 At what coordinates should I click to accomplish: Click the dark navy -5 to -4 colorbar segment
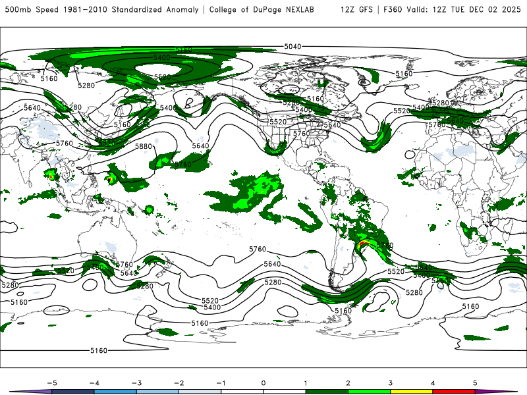coord(73,392)
